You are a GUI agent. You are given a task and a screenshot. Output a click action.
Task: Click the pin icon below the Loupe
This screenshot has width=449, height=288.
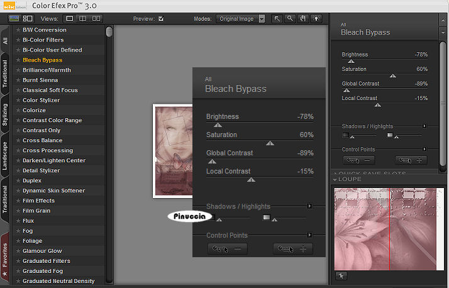[x=341, y=275]
